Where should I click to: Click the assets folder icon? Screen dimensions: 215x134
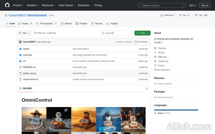(20, 49)
